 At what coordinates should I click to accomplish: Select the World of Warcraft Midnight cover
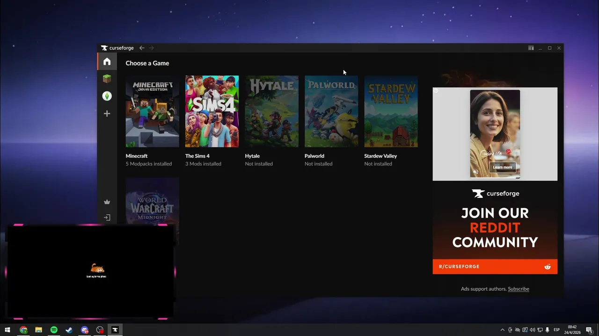click(x=152, y=201)
